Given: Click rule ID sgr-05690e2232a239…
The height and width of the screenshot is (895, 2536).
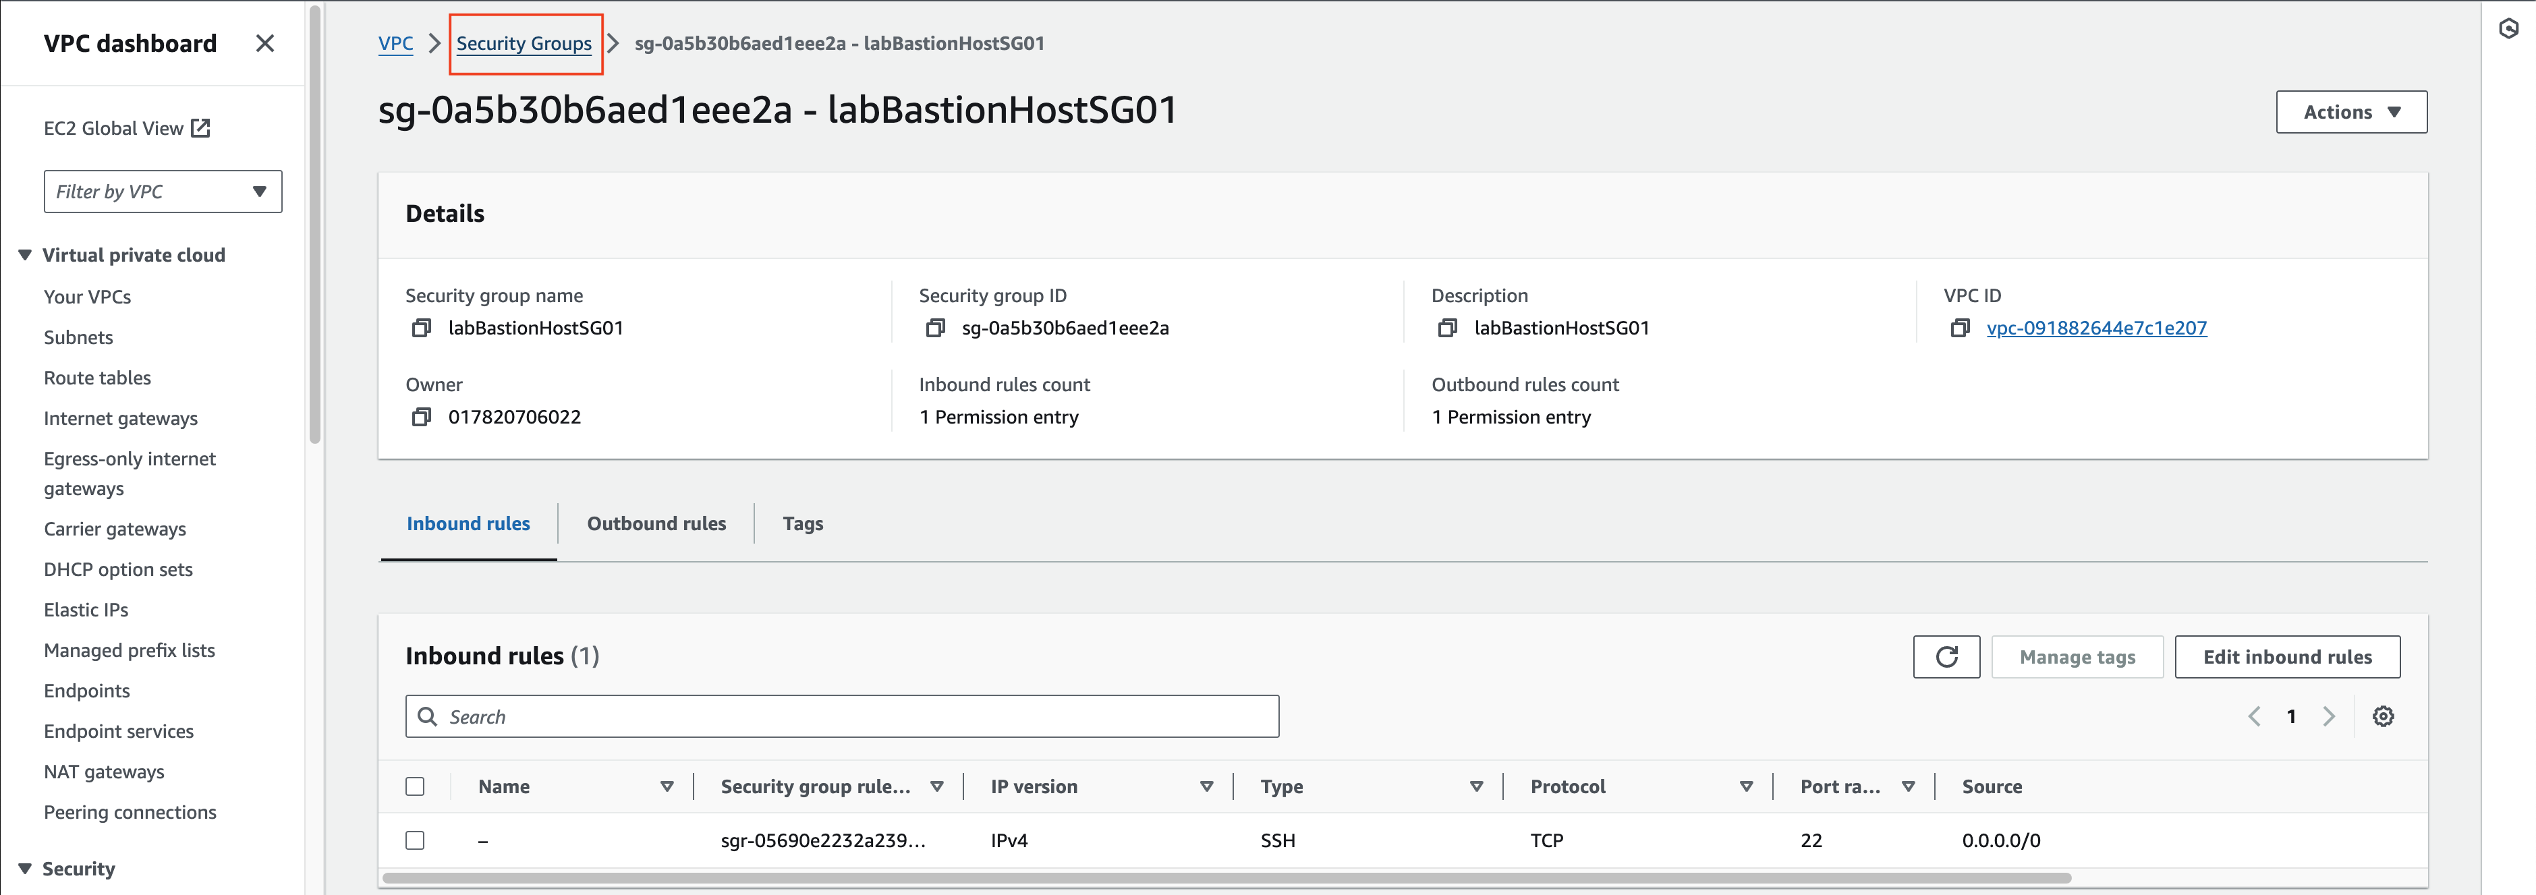Looking at the screenshot, I should tap(823, 840).
